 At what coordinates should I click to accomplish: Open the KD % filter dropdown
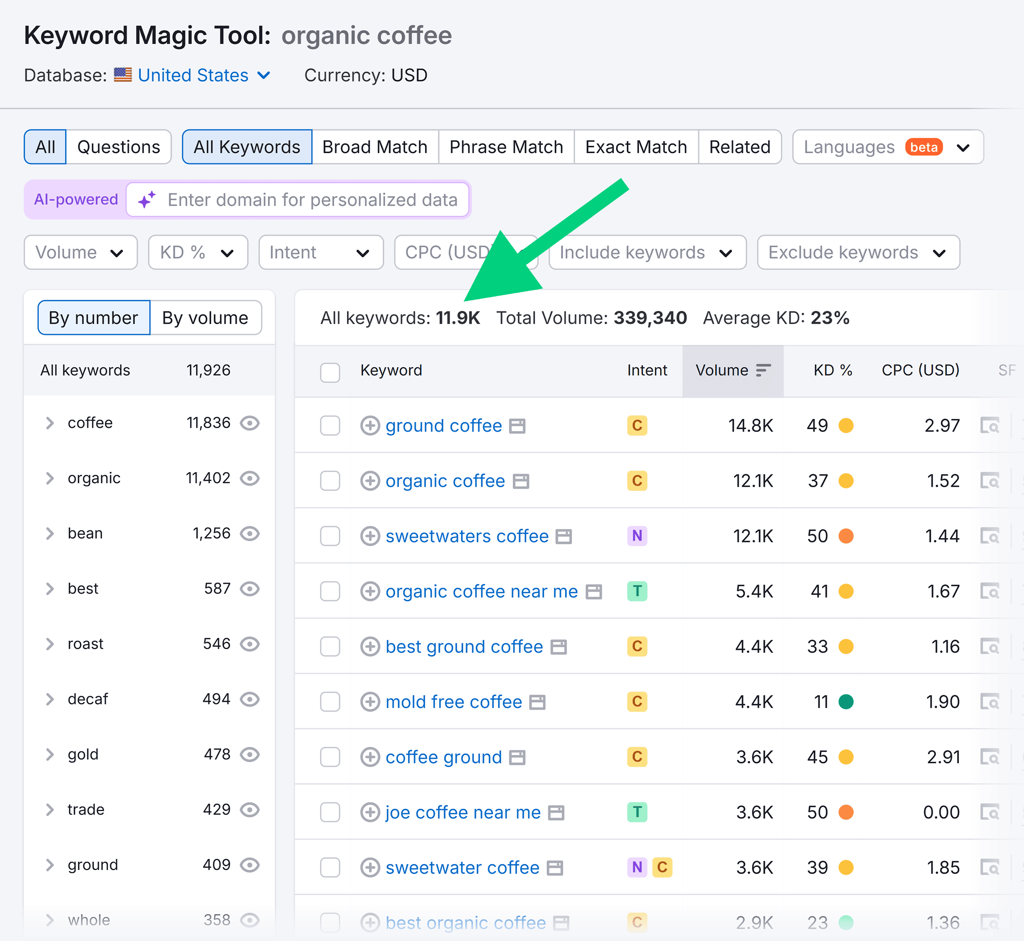[x=198, y=252]
